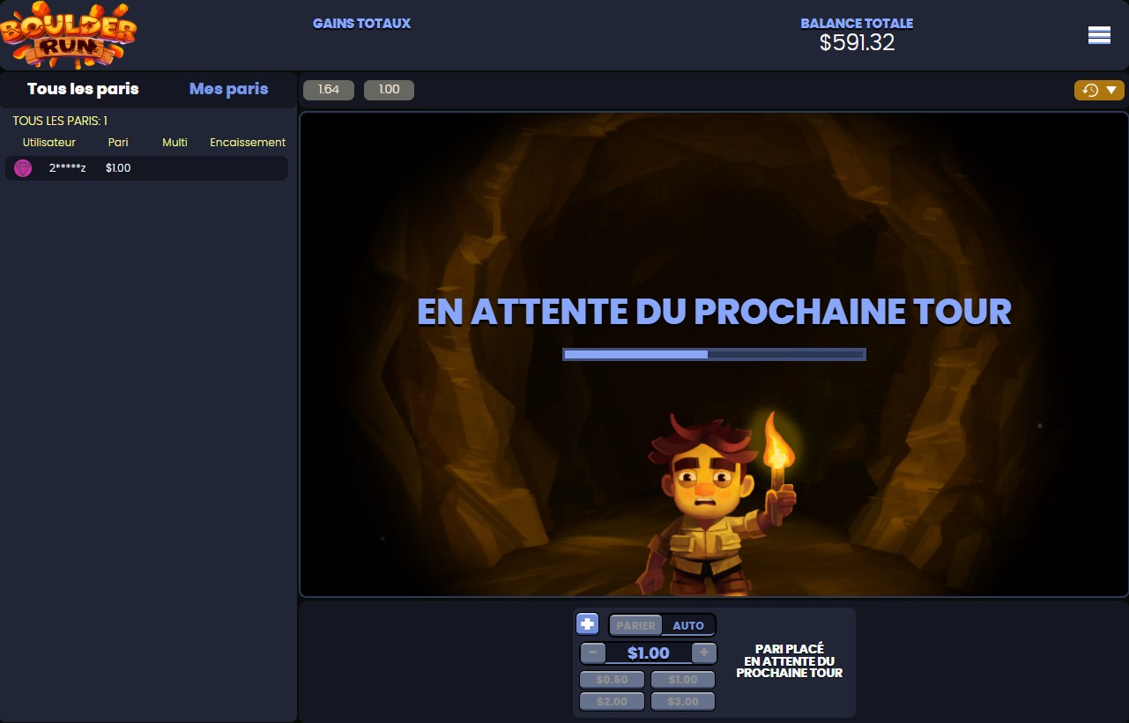Switch to Tous les paris tab
1129x723 pixels.
click(x=83, y=89)
